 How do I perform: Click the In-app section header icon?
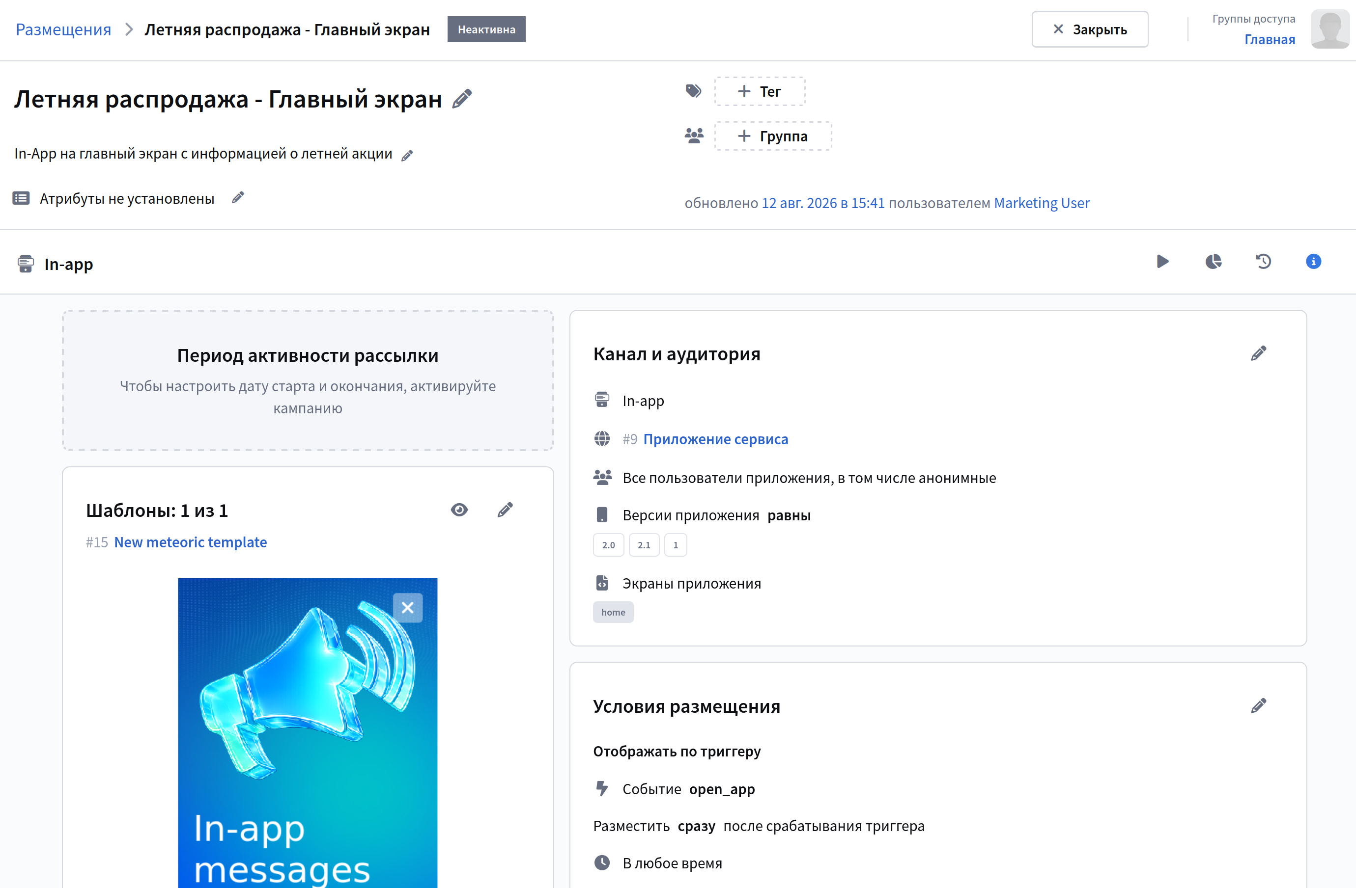[26, 264]
